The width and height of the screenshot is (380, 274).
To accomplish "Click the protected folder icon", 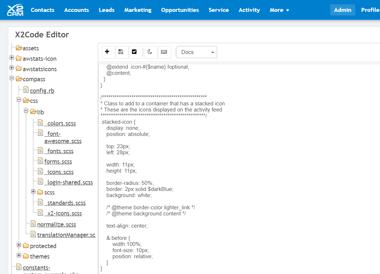I will click(x=26, y=245).
